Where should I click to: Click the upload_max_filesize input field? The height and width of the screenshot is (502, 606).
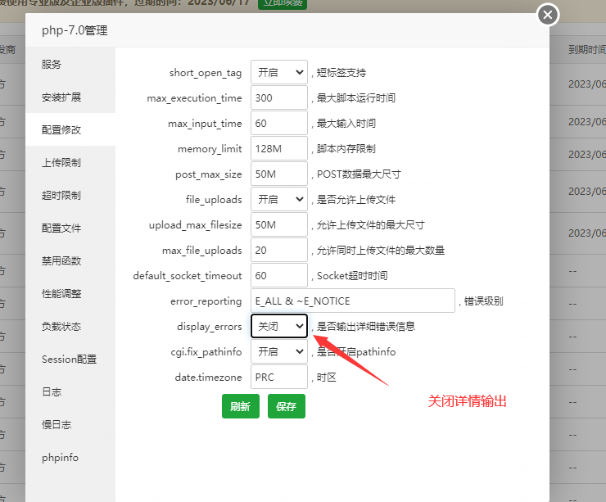pos(279,224)
